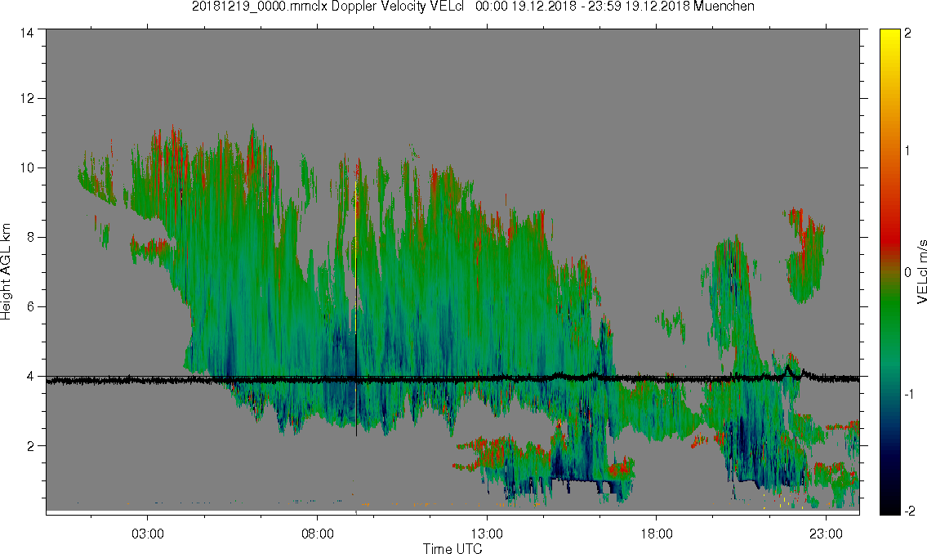Click the 'Time UTC' x-axis label

point(452,548)
